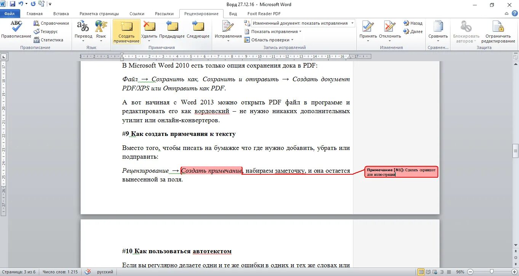Click word count Число слов: 1 215
The width and height of the screenshot is (519, 276).
point(60,272)
